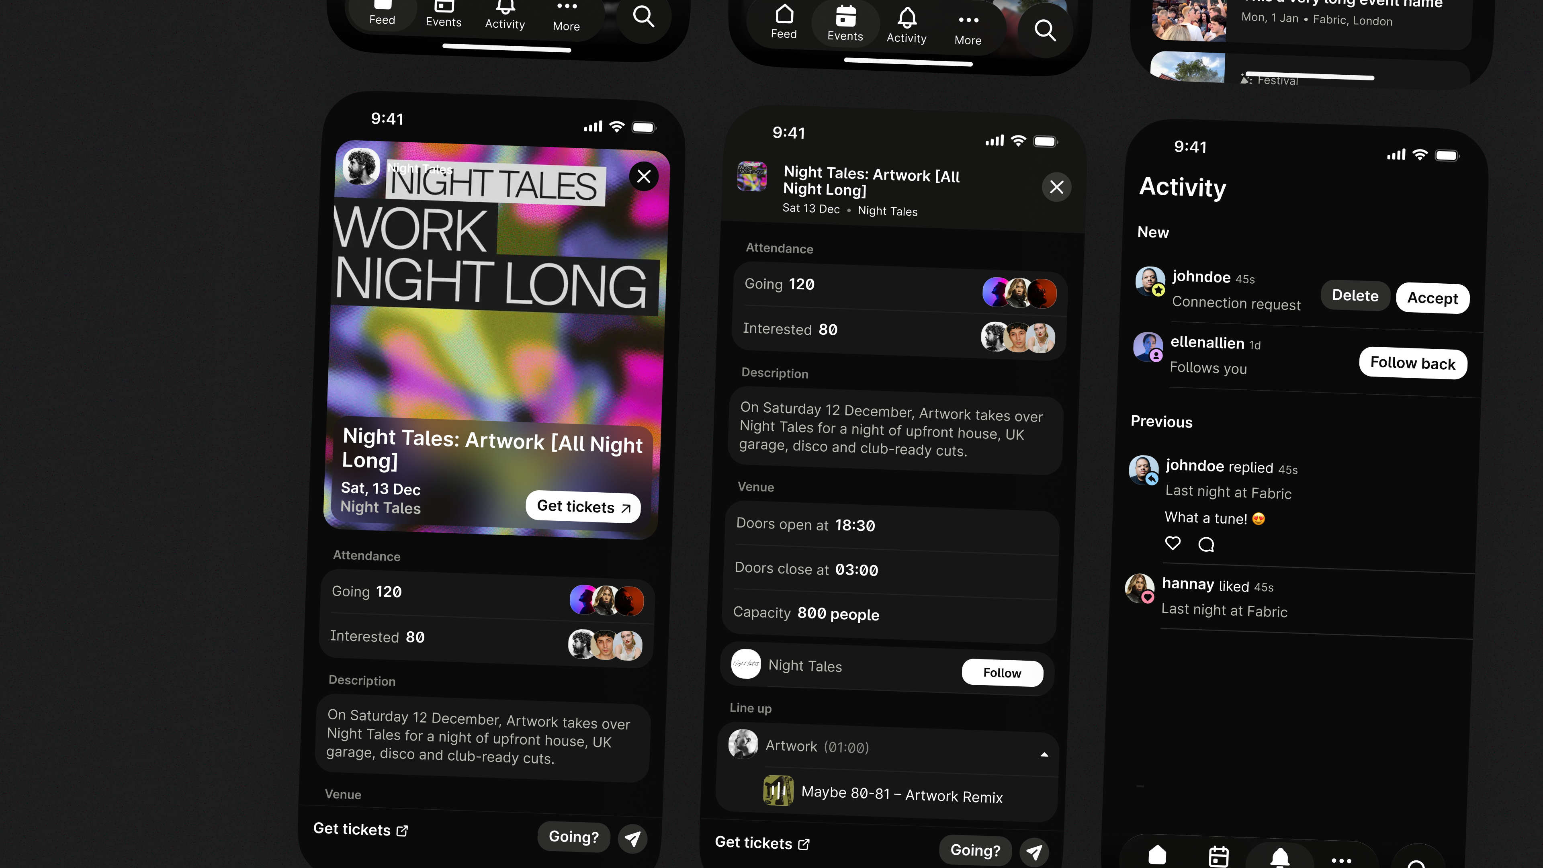
Task: Share event via paper plane in left phone
Action: coord(632,838)
